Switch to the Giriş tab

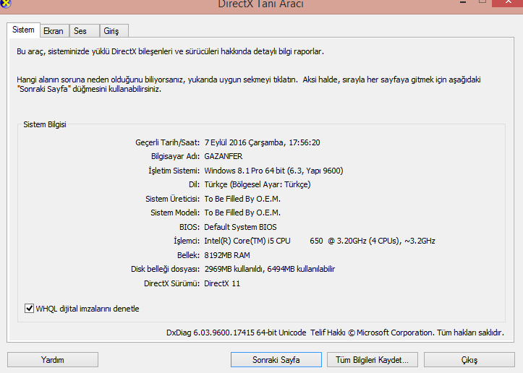114,30
